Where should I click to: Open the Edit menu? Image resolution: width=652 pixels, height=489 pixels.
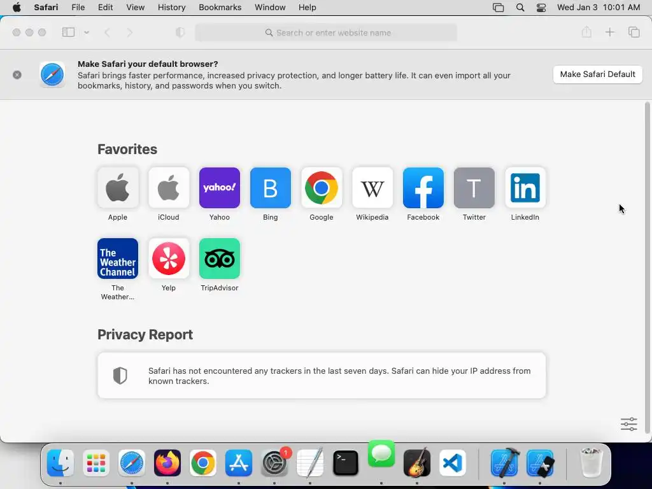(105, 8)
